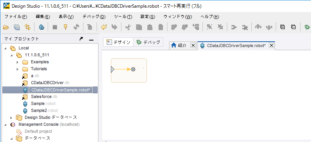Open the ツール menu
This screenshot has width=311, height=142.
123,17
